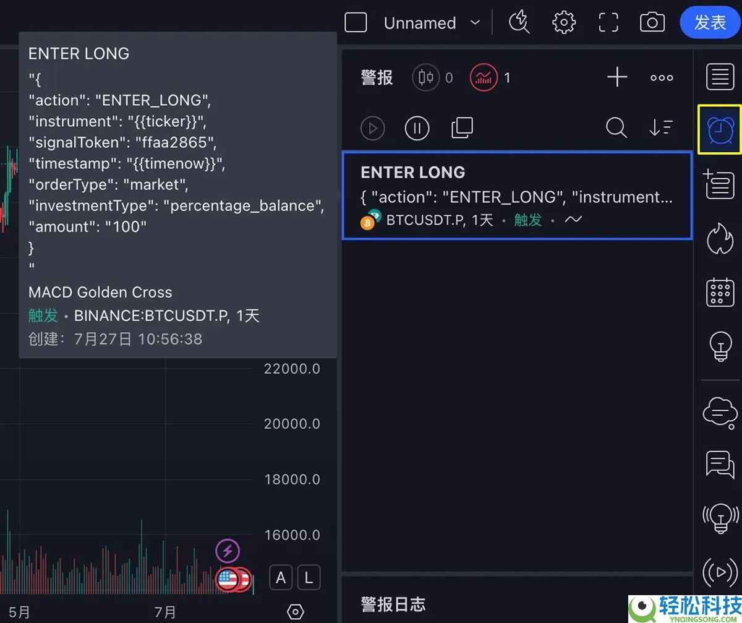Pause alerts with the pause circle icon
Viewport: 742px width, 623px height.
[x=417, y=128]
